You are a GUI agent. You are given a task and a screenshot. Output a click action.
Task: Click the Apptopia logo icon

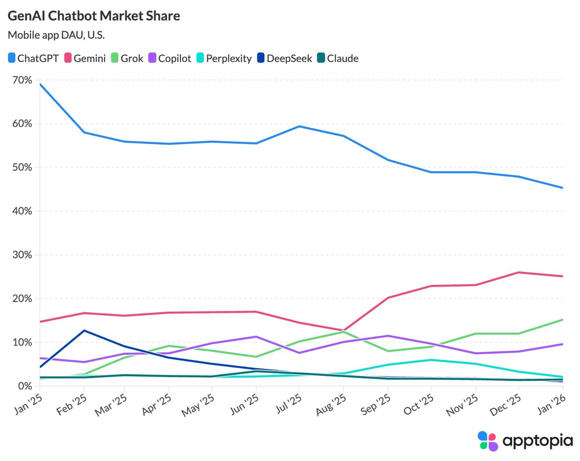pyautogui.click(x=488, y=441)
